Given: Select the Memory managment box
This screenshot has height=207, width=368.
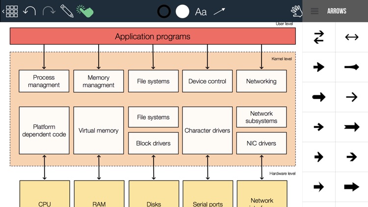Looking at the screenshot, I should coord(99,81).
